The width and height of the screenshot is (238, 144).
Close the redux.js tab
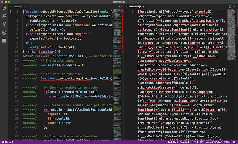click(26, 7)
